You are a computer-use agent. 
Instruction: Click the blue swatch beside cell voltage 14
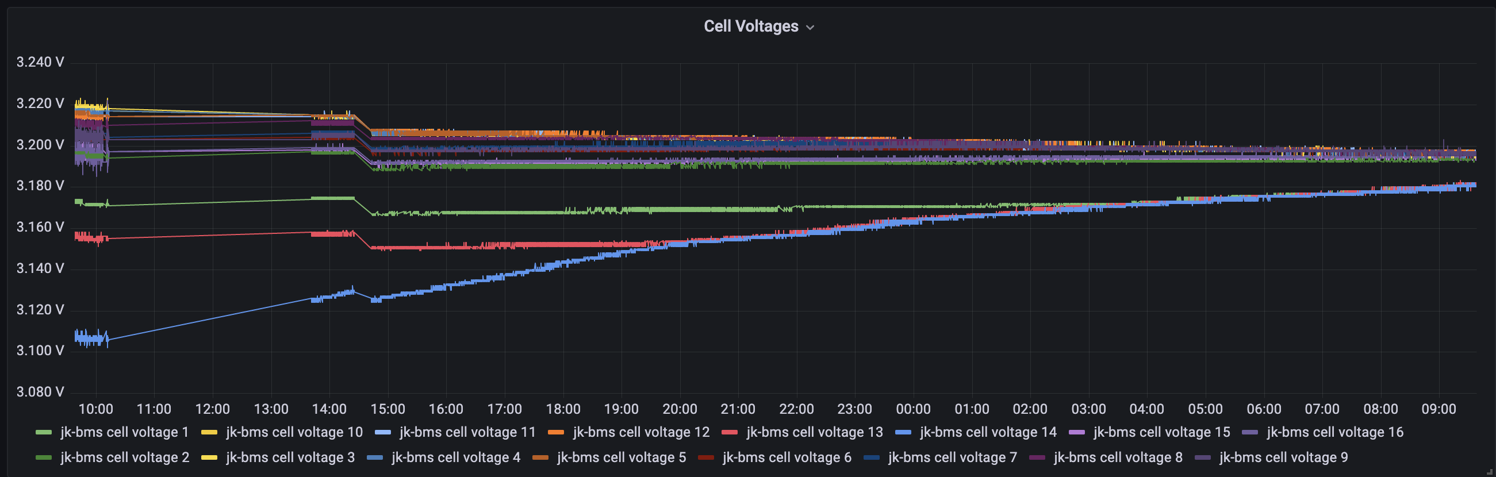903,432
